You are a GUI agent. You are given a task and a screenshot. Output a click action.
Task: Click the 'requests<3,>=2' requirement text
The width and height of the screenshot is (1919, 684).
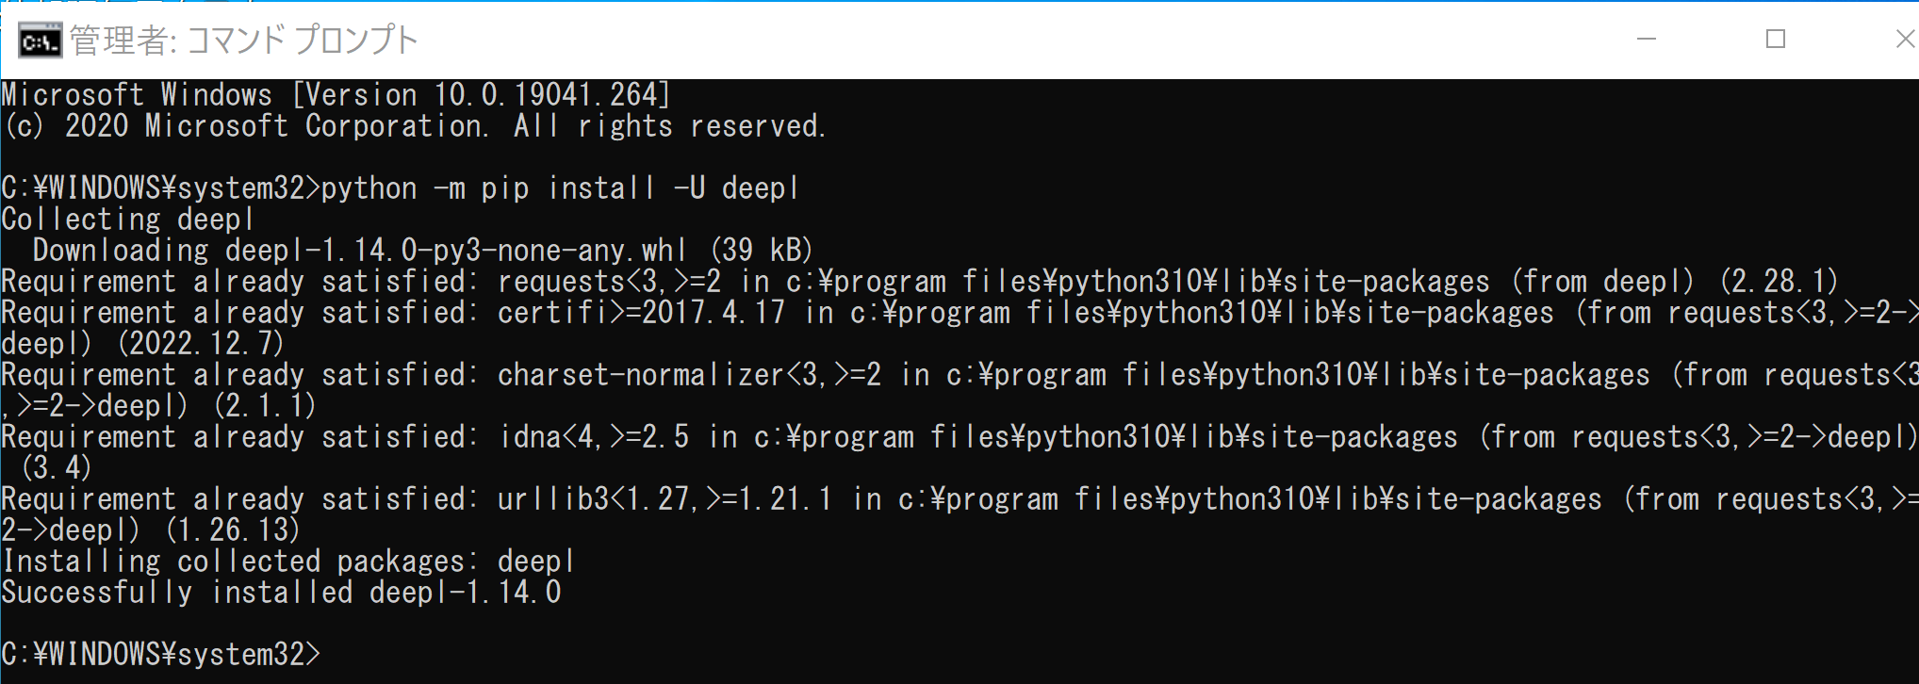pyautogui.click(x=609, y=282)
